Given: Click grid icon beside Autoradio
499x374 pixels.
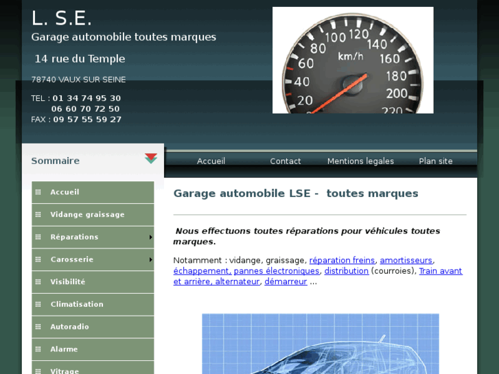Looking at the screenshot, I should tap(38, 327).
